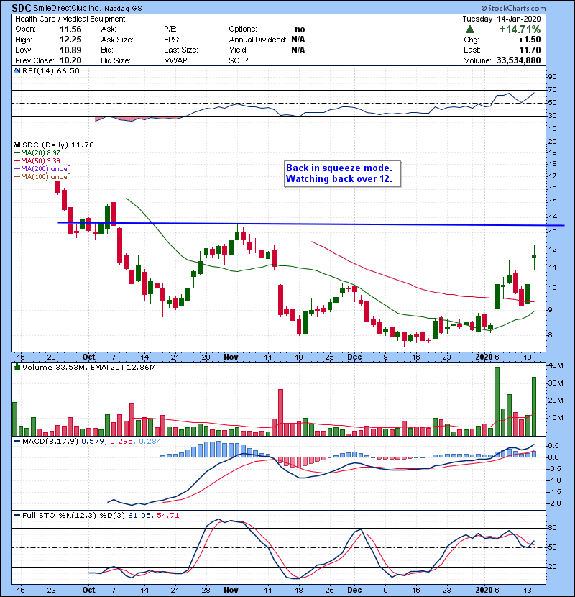The height and width of the screenshot is (597, 575).
Task: Click the Bid Size: label
Action: click(x=116, y=60)
